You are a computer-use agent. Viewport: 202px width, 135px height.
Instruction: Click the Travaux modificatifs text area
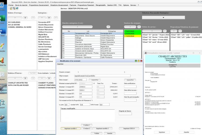coord(88,116)
